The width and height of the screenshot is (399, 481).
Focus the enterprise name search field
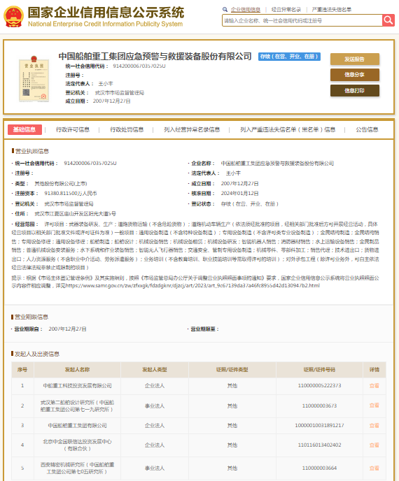coord(302,20)
